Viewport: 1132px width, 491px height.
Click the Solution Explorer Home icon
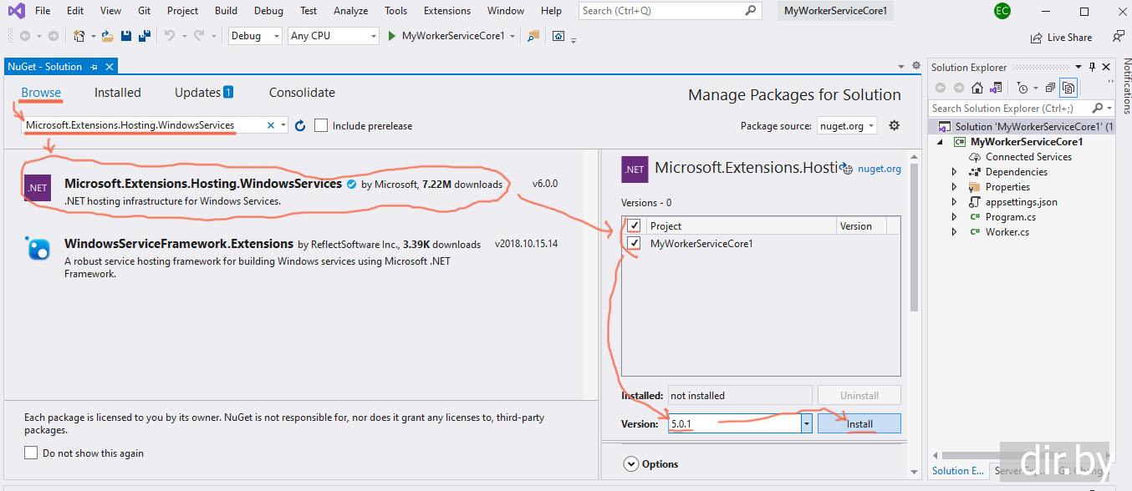pos(976,88)
